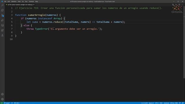Open the Source Control view
Screen dimensions: 185x104
coord(2,15)
